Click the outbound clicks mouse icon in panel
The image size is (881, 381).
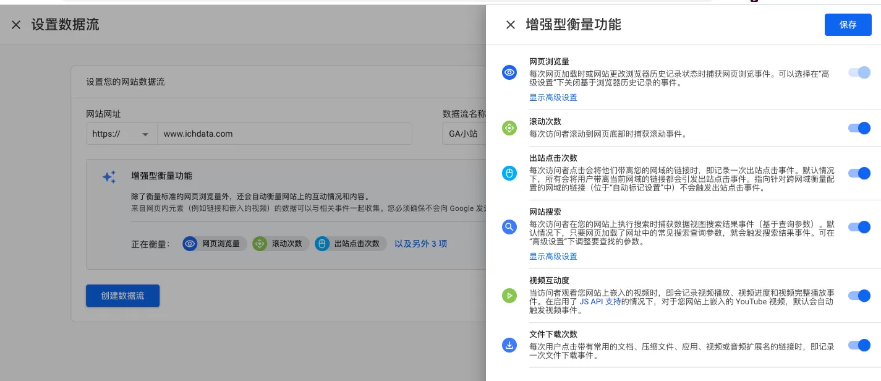click(x=509, y=173)
